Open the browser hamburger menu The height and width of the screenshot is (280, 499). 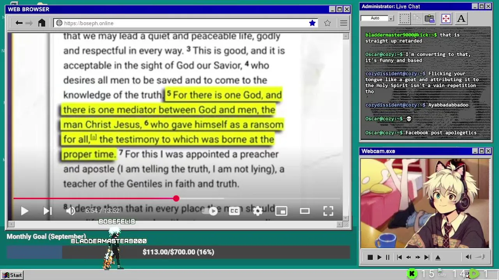point(343,23)
